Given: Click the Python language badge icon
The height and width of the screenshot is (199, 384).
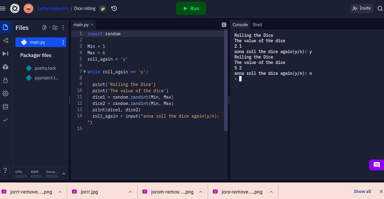Looking at the screenshot, I should point(102,9).
